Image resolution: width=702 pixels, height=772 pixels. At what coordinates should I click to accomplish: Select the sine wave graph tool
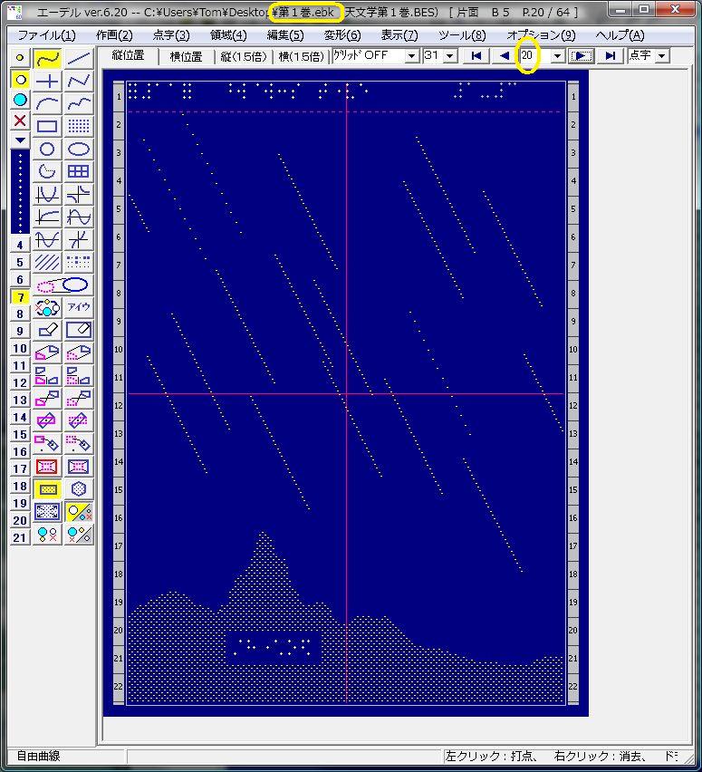79,217
